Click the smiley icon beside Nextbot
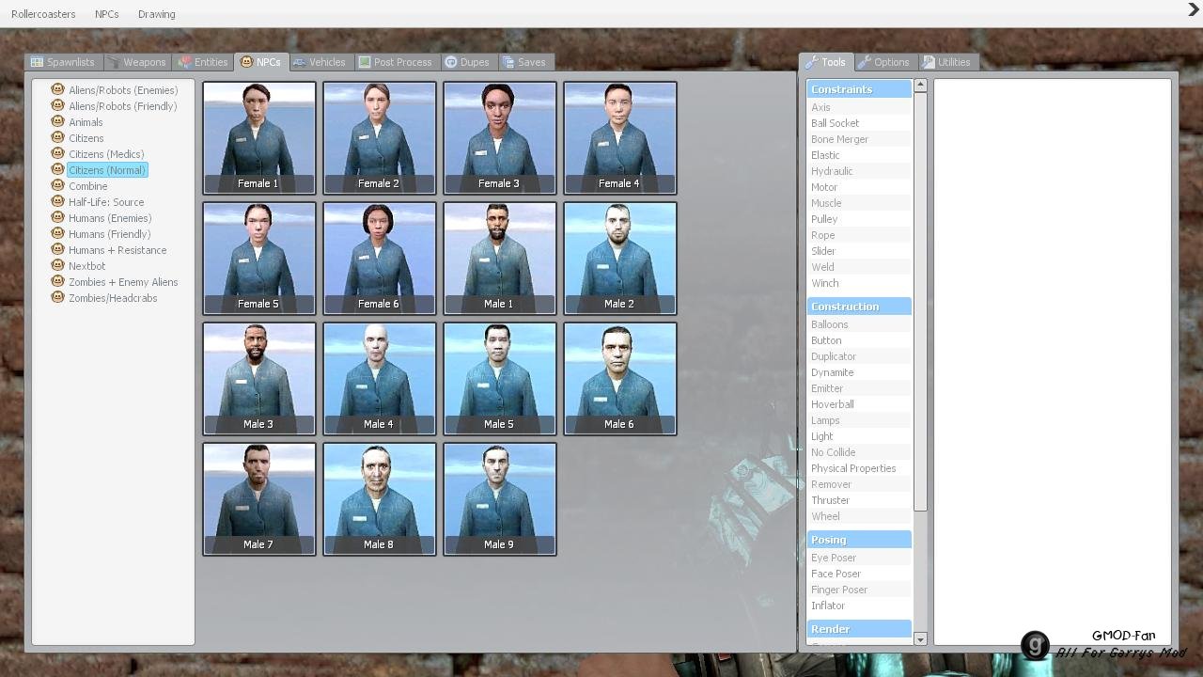The height and width of the screenshot is (677, 1203). coord(57,265)
